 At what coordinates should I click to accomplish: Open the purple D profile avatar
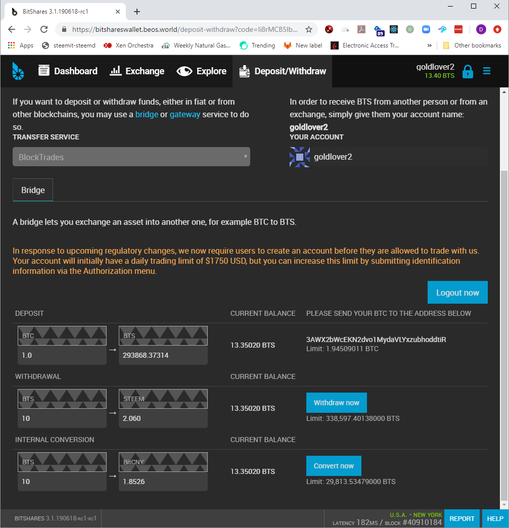pyautogui.click(x=481, y=29)
